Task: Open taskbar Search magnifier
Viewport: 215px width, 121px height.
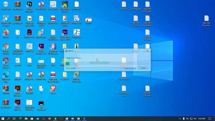Action: (x=8, y=119)
